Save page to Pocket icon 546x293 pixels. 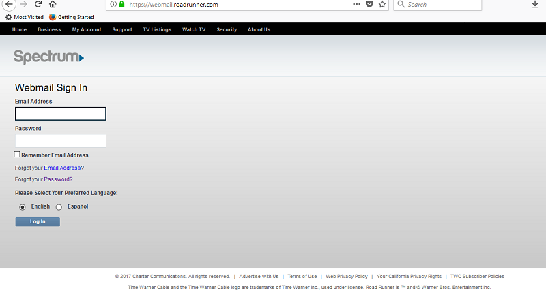coord(369,5)
